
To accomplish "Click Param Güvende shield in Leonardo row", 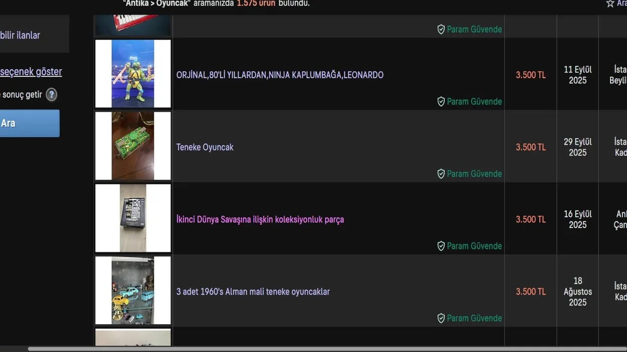I will [x=441, y=102].
